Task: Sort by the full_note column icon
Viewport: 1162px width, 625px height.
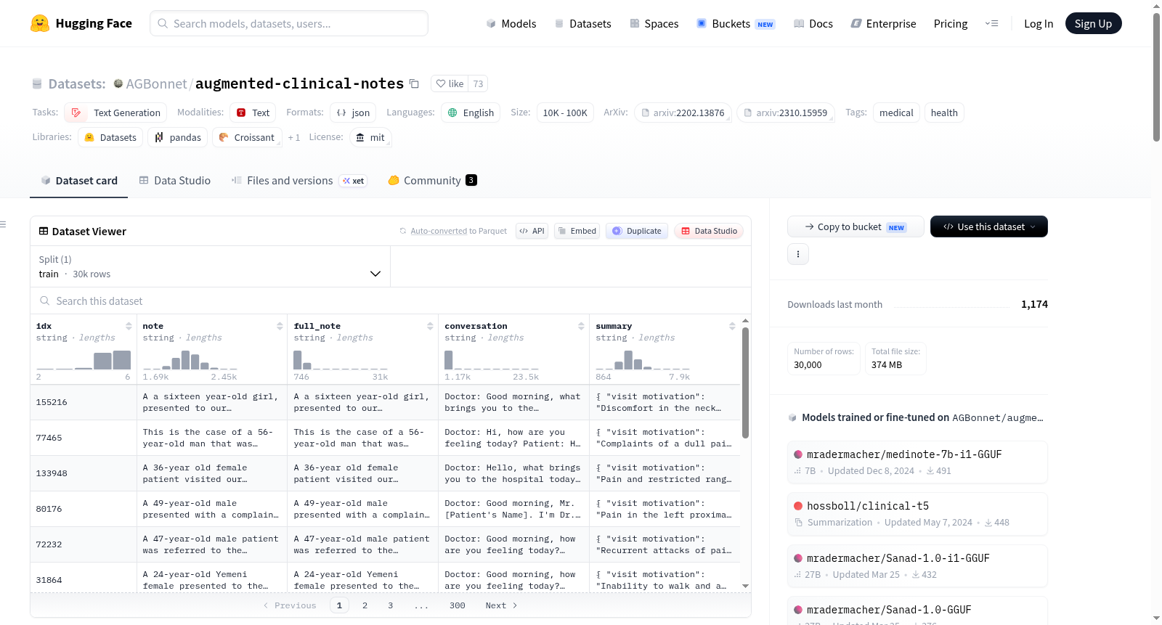Action: [x=431, y=326]
